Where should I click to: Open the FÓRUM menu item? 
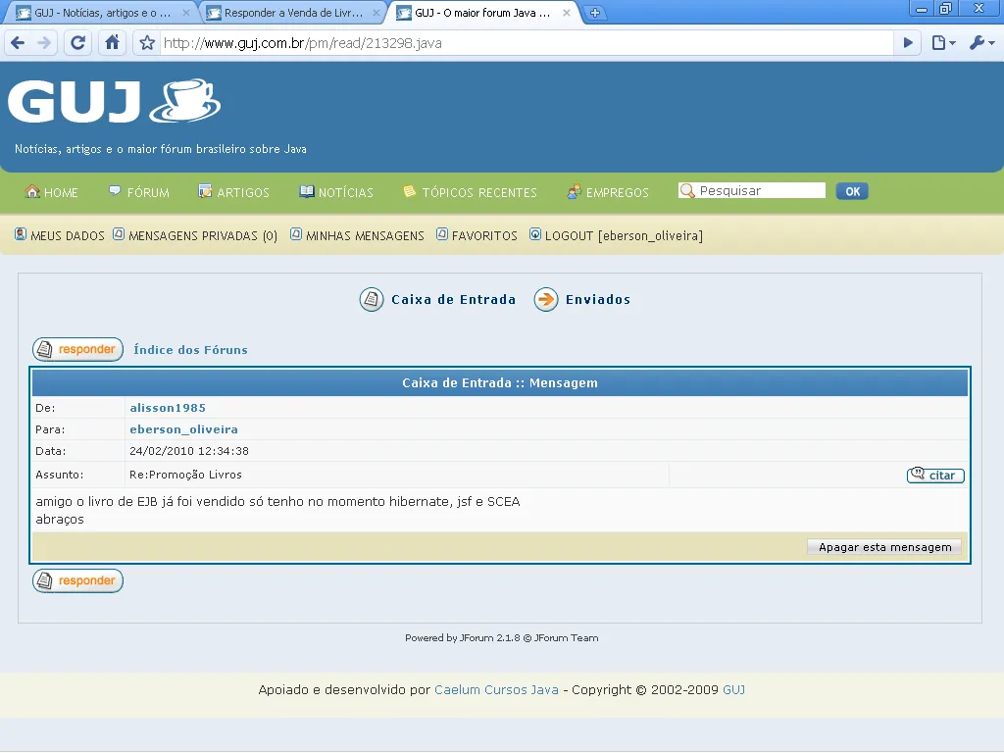pos(148,193)
